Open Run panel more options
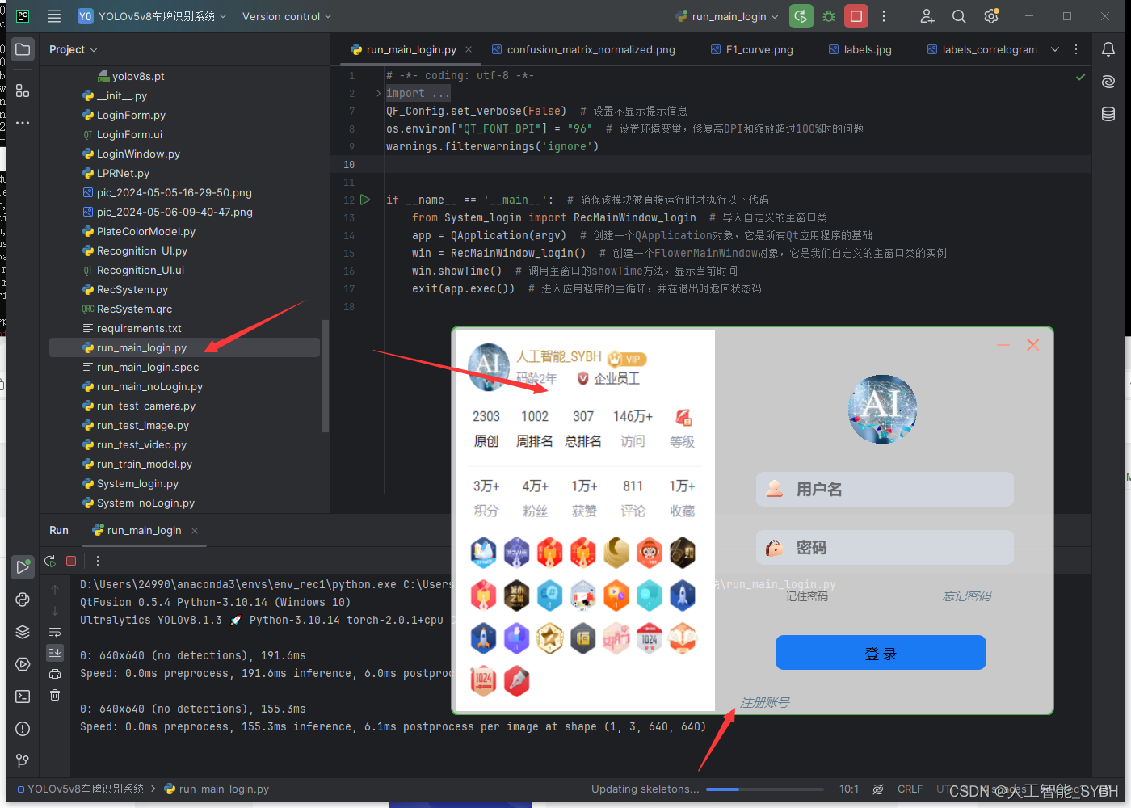This screenshot has height=808, width=1131. coord(98,561)
